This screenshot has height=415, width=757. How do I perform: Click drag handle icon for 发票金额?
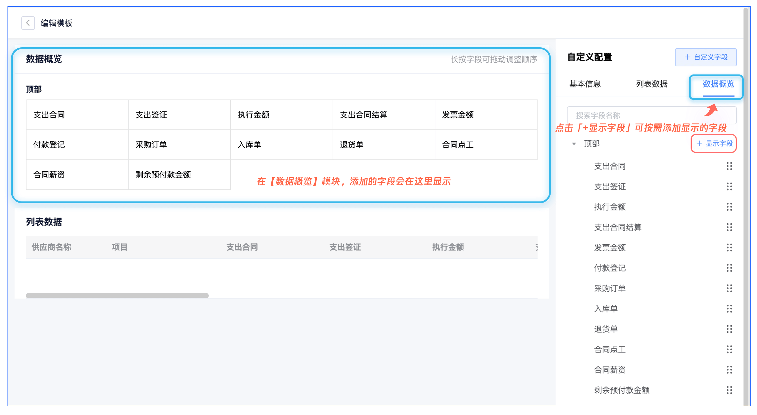729,248
